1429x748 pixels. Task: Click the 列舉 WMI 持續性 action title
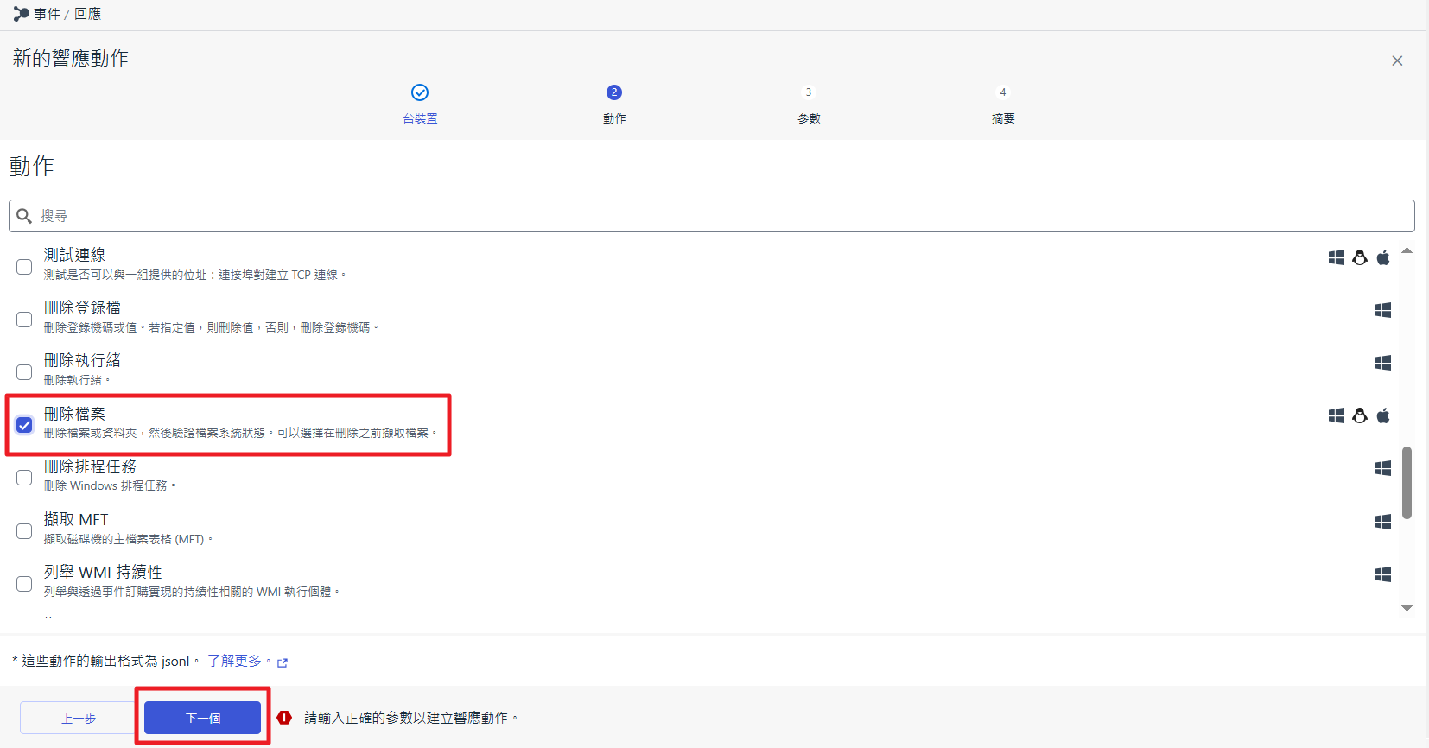[x=103, y=572]
